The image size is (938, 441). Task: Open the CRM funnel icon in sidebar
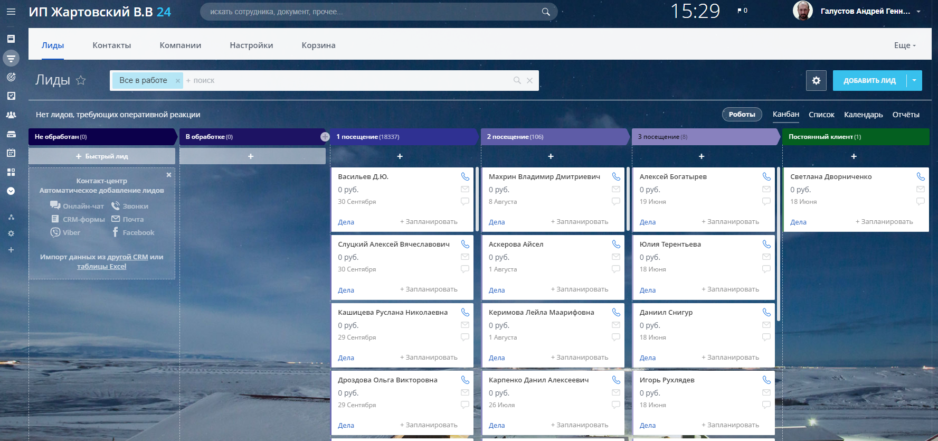11,58
